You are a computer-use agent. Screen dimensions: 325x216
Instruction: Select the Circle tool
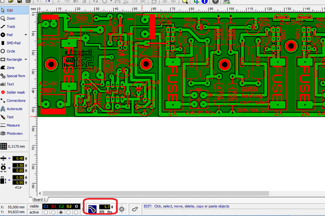(x=14, y=51)
